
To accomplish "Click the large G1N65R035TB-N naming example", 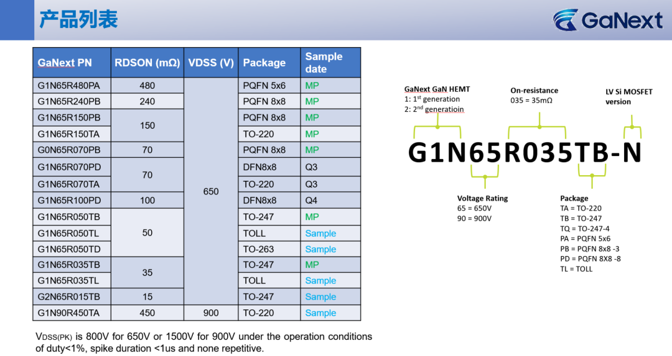I will [525, 152].
